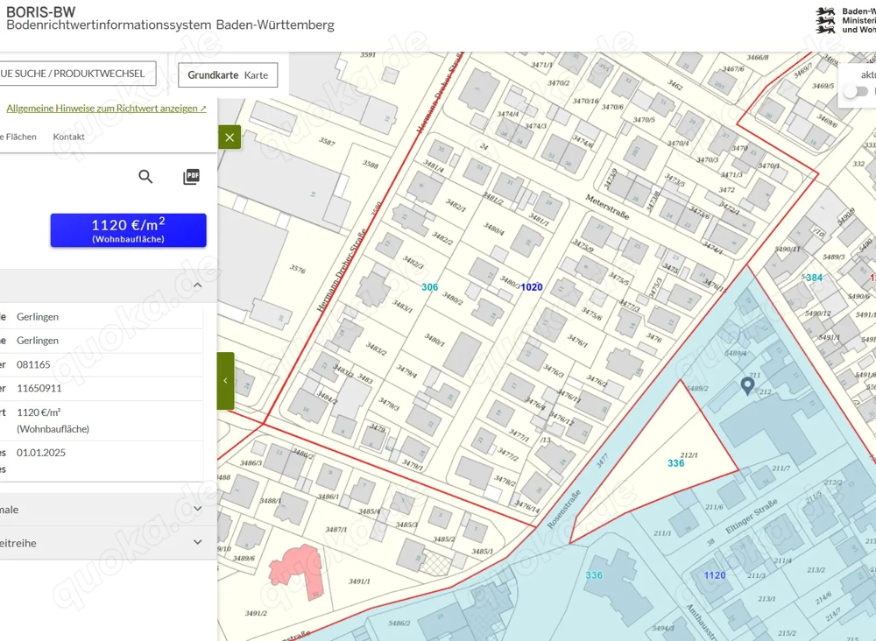Click the map location pin marker
Screen dimensions: 876x641
click(747, 385)
